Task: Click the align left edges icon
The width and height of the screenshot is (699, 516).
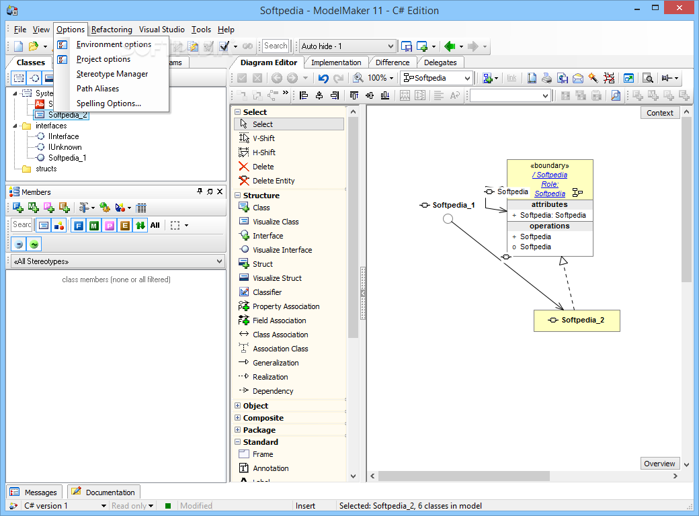Action: [304, 95]
